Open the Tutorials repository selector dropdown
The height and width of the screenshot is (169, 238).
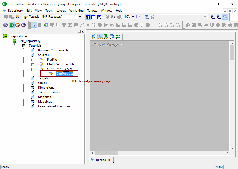pos(80,17)
